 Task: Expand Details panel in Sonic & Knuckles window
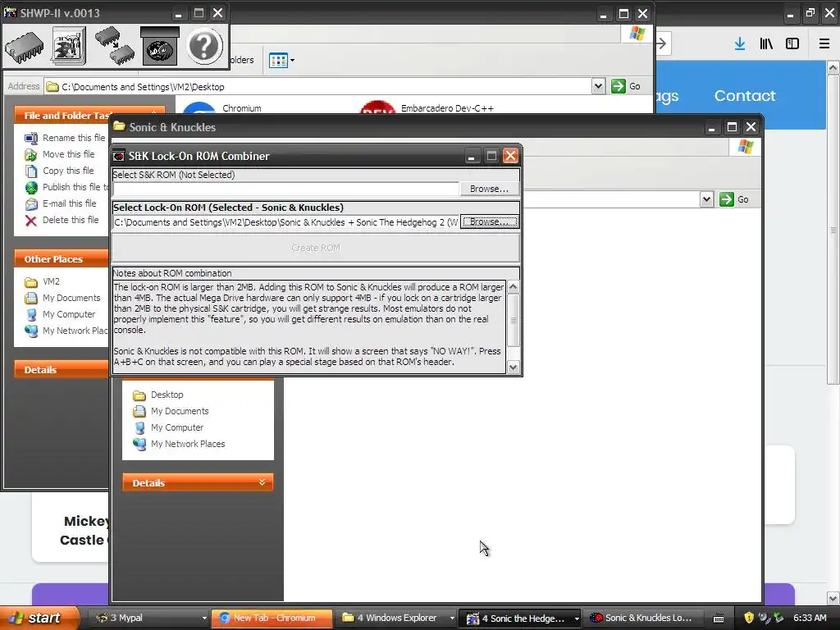[198, 482]
